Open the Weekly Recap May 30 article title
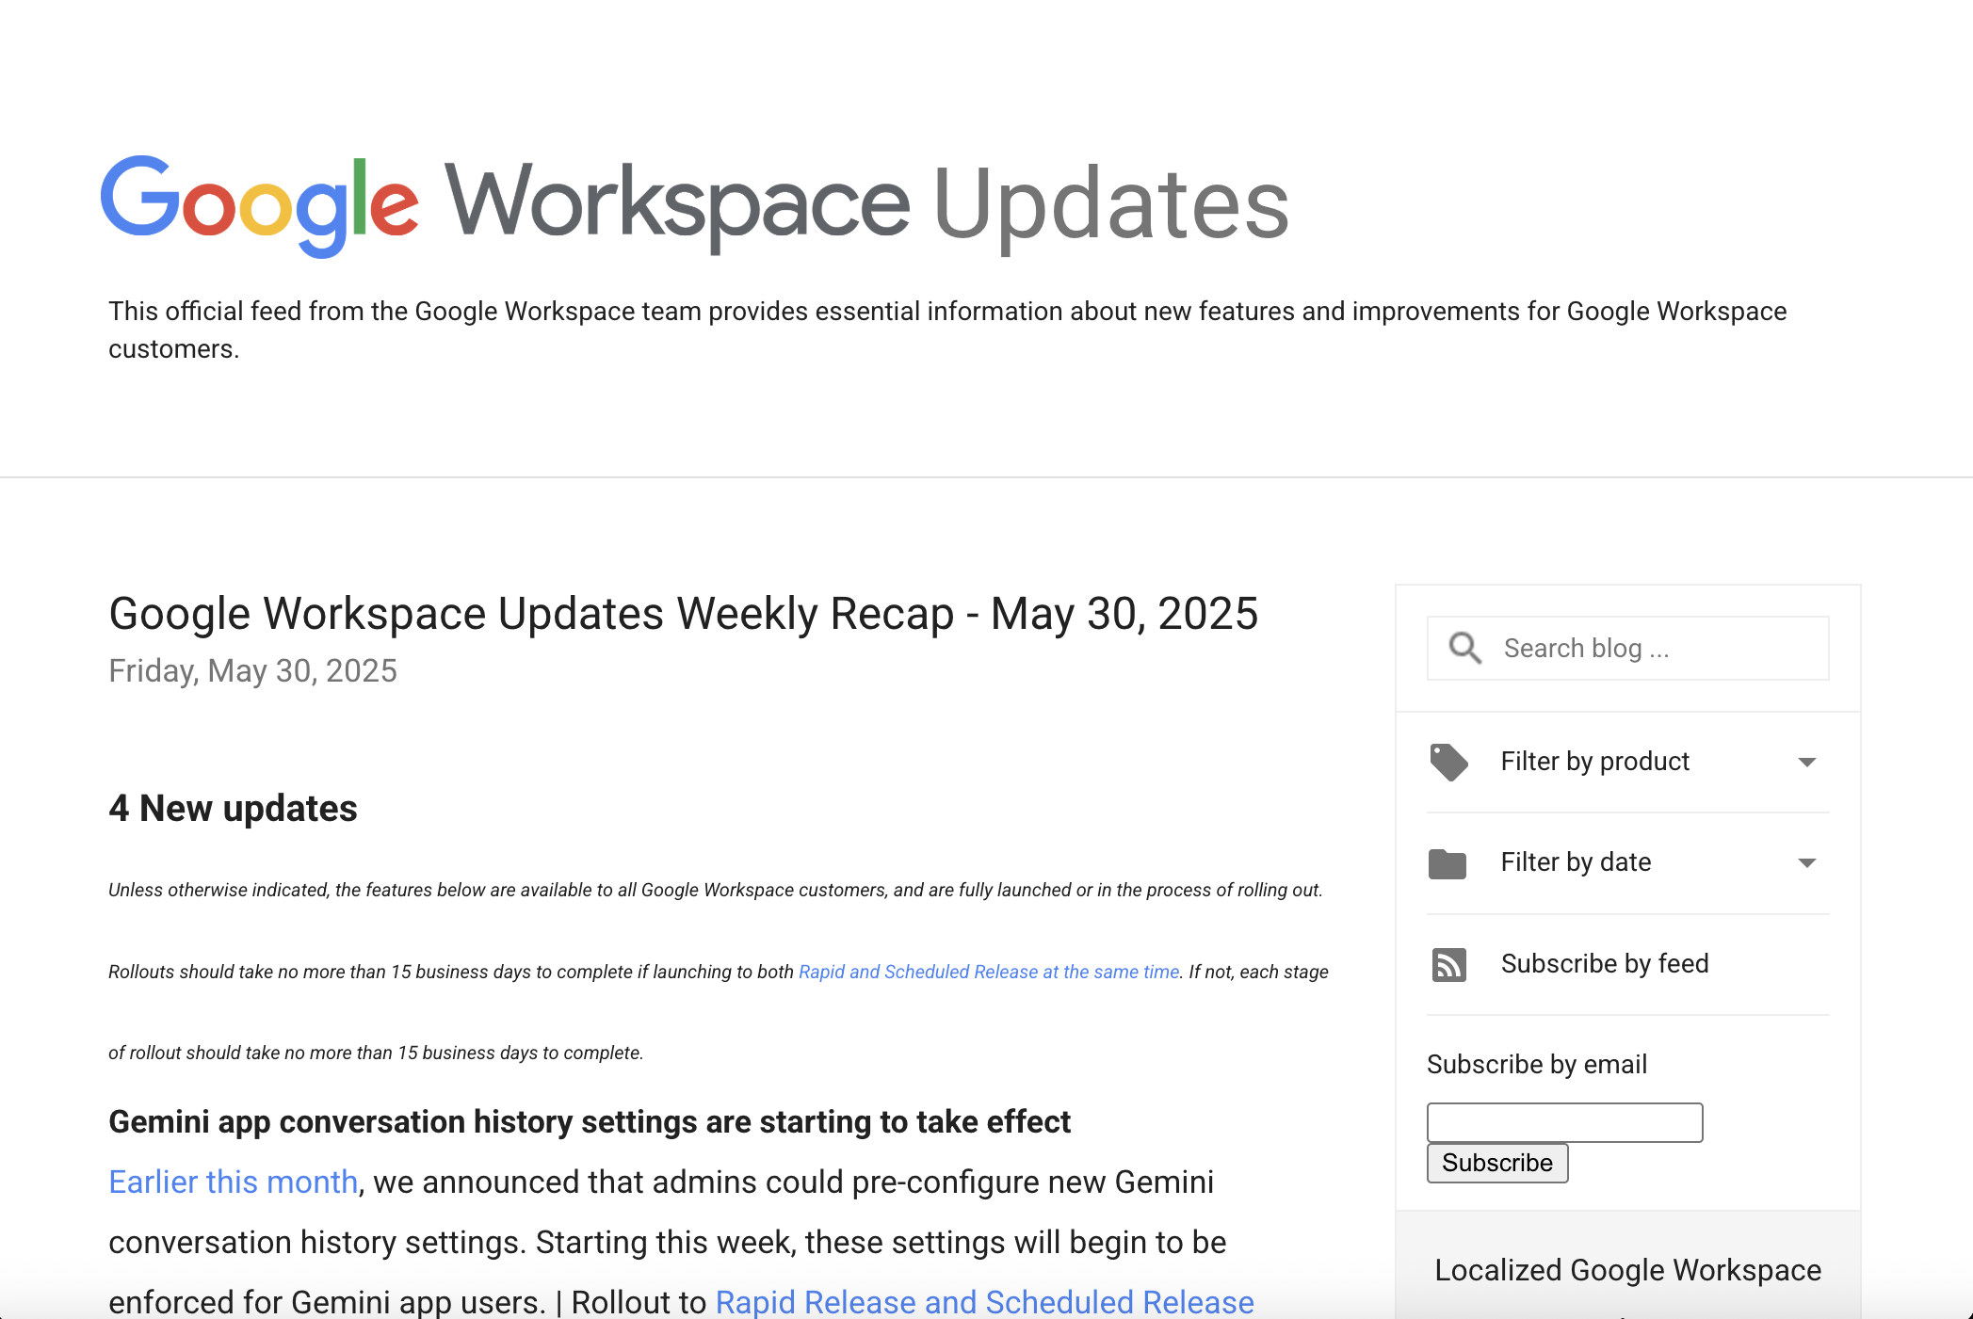 (x=685, y=614)
